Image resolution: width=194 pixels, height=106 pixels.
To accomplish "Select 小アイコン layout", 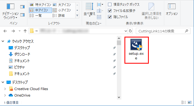I will pos(62,10).
